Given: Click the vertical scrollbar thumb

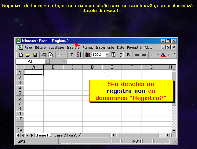Looking at the screenshot, I should (174, 88).
